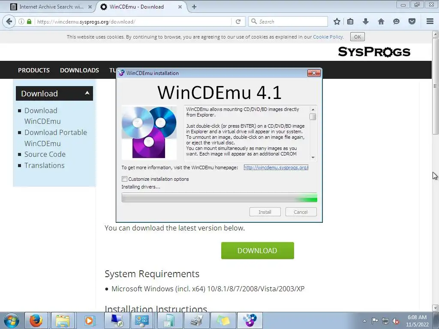Close the WinCDEmu installation dialog
Viewport: 439px width, 329px height.
pos(314,73)
